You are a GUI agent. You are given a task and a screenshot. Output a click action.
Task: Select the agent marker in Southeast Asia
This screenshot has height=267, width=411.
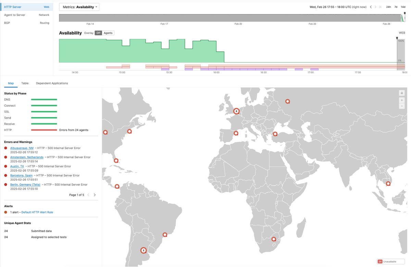click(x=388, y=183)
